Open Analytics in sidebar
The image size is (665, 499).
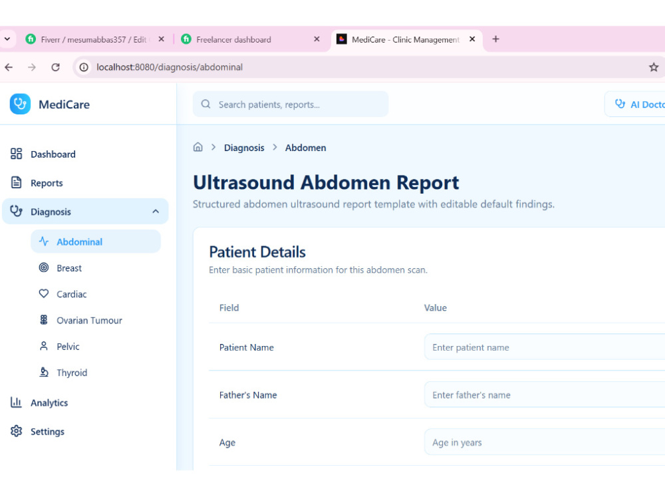pos(85,403)
